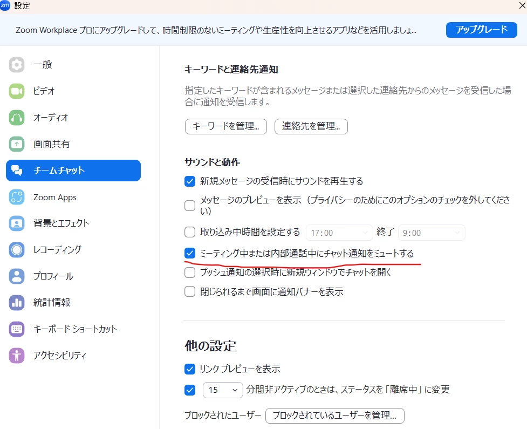Click the Zoom logo in title bar
The height and width of the screenshot is (429, 527).
(5, 5)
